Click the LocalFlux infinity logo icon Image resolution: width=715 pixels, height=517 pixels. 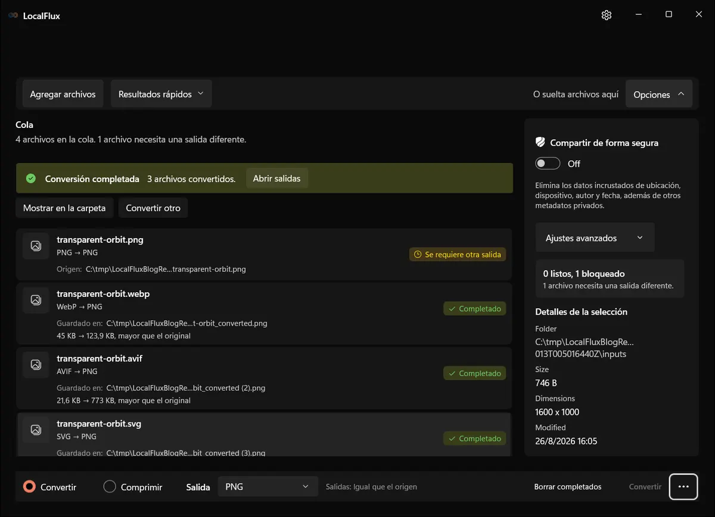(x=13, y=16)
